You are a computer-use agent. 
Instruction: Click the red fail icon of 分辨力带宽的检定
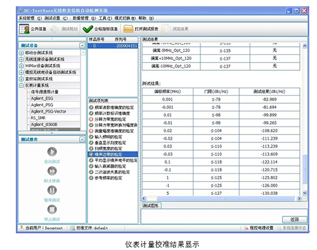coord(91,119)
